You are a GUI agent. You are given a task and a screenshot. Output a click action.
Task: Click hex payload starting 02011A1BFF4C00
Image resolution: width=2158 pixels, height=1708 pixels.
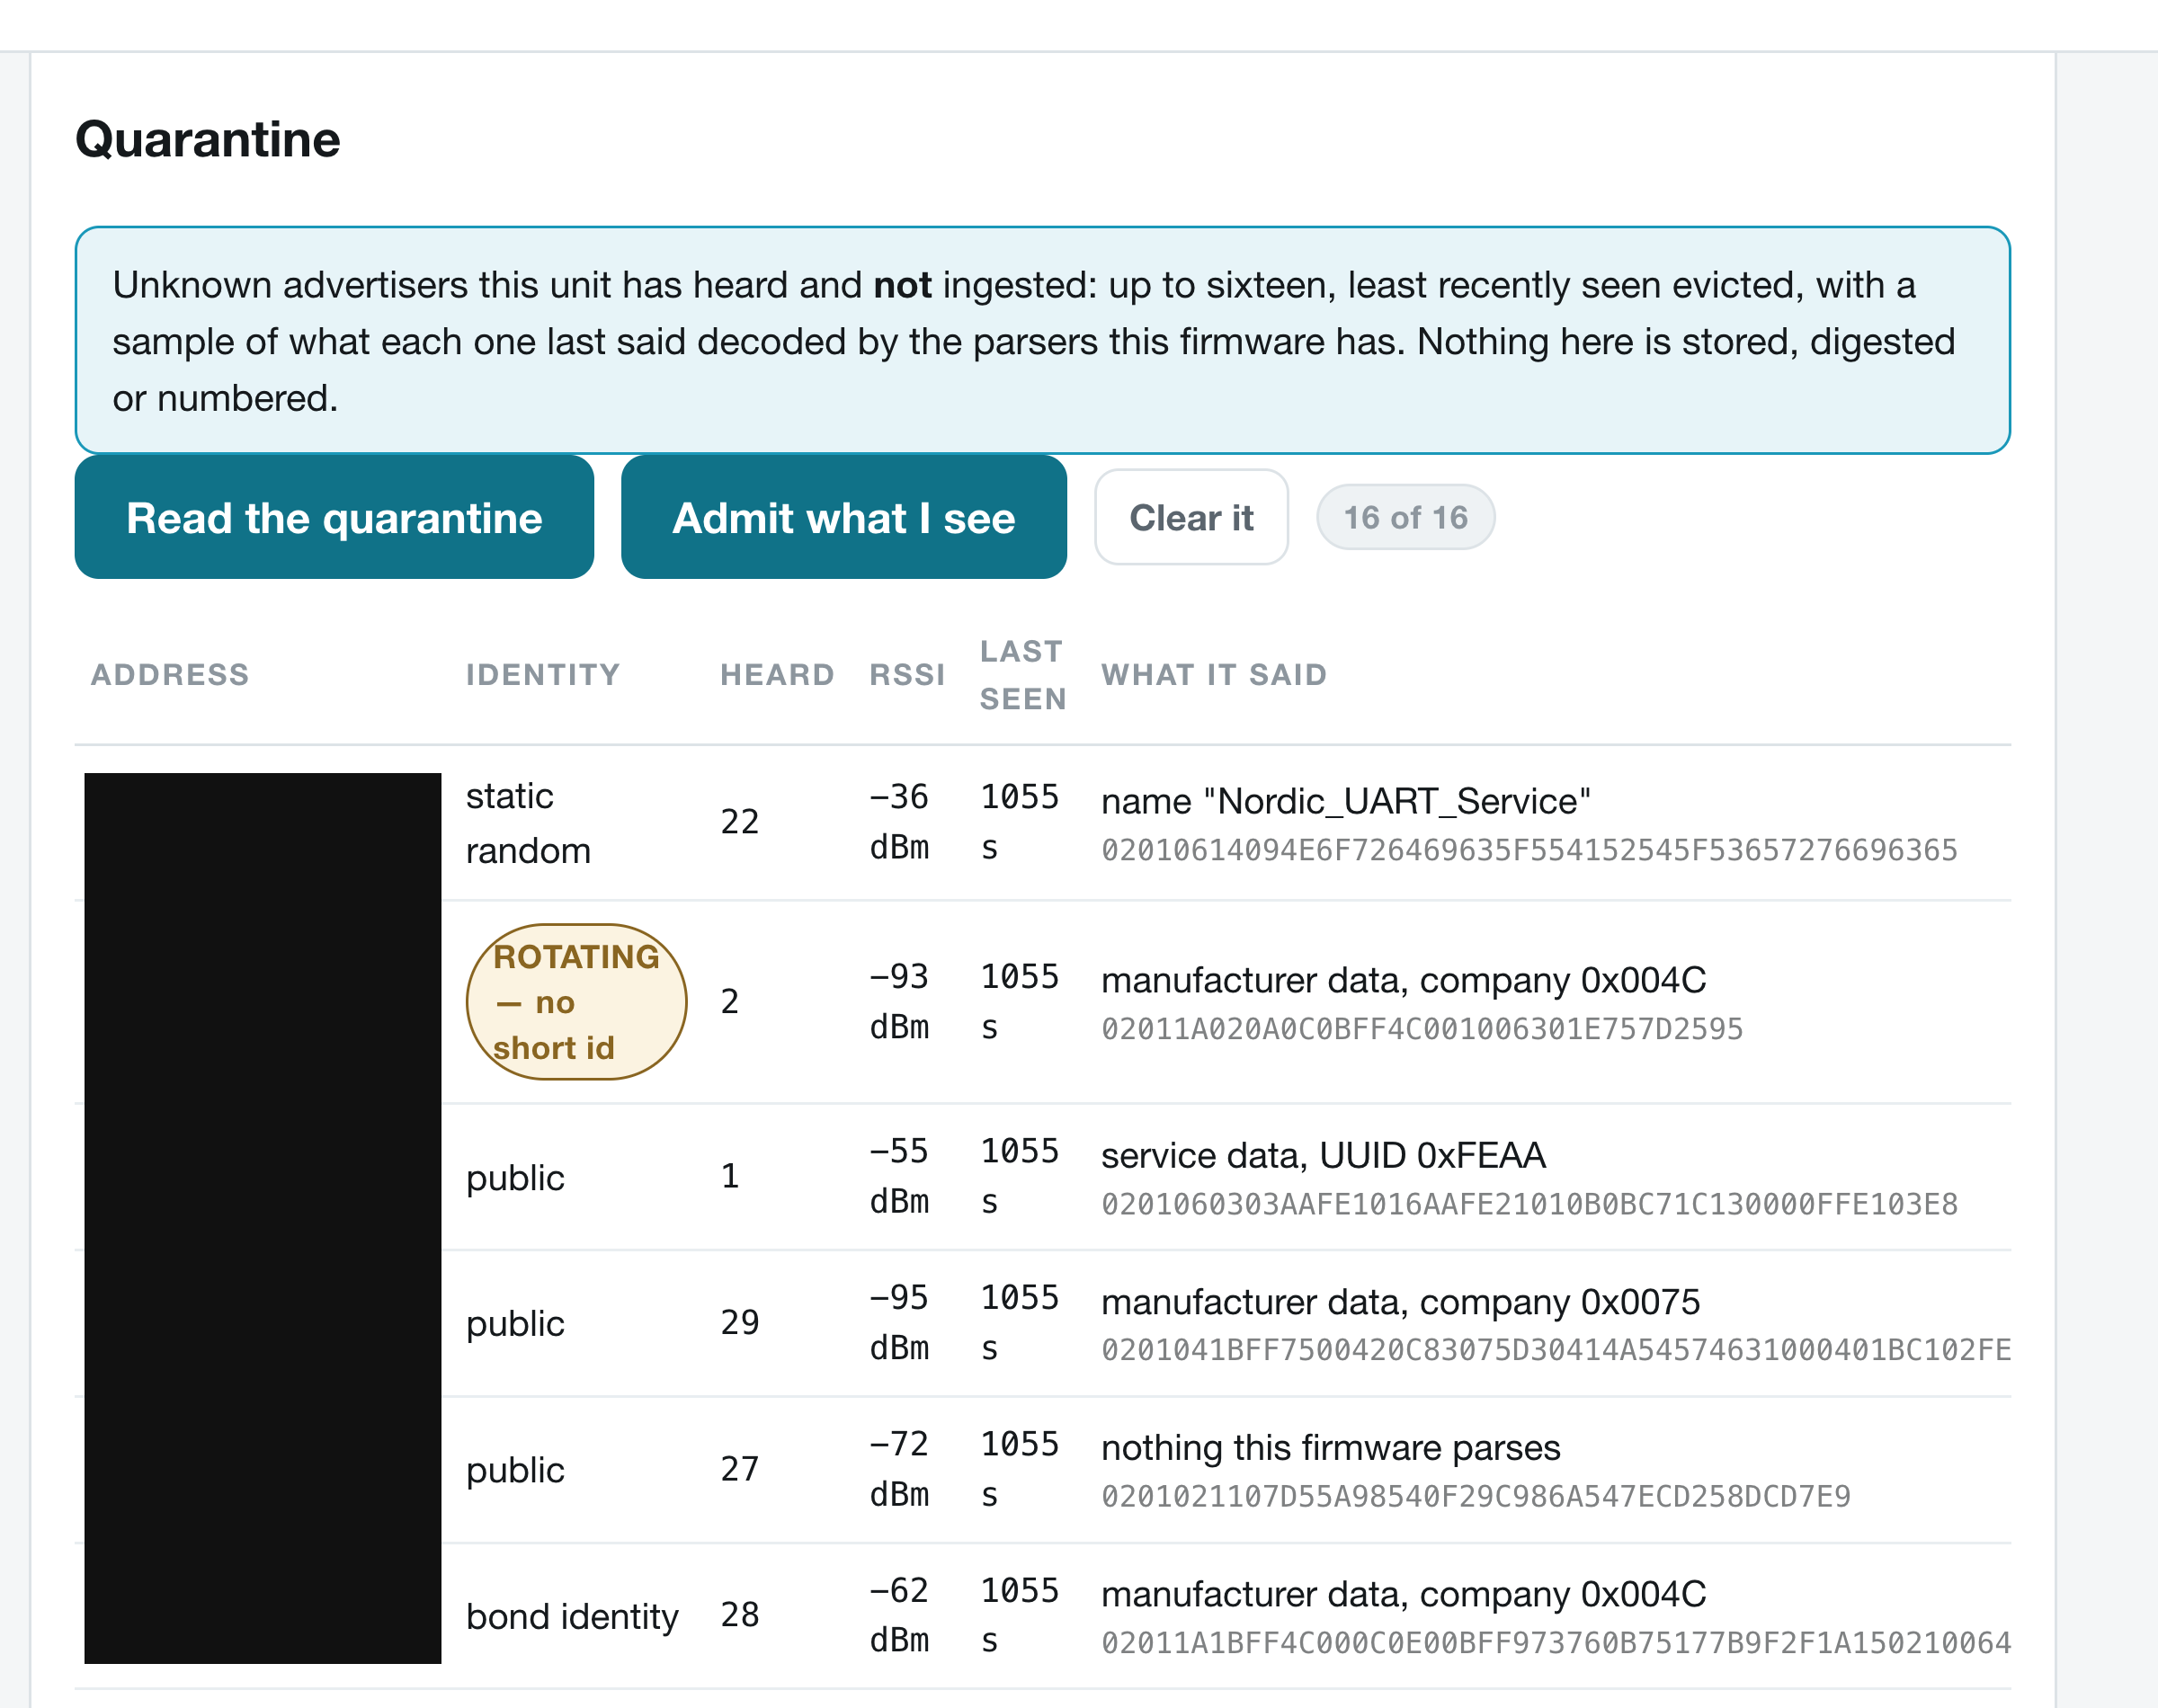(1556, 1643)
